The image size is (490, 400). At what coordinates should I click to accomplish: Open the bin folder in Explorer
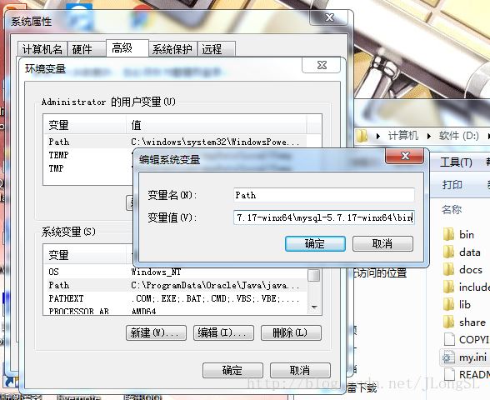pos(458,234)
